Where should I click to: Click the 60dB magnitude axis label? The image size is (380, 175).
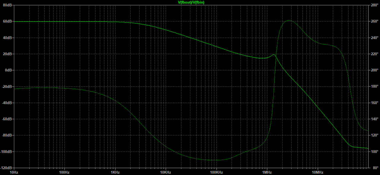[7, 21]
